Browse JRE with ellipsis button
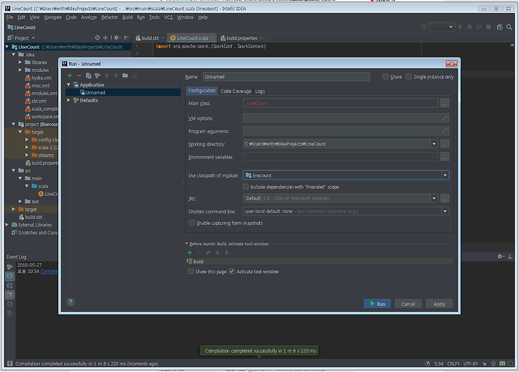 point(445,198)
